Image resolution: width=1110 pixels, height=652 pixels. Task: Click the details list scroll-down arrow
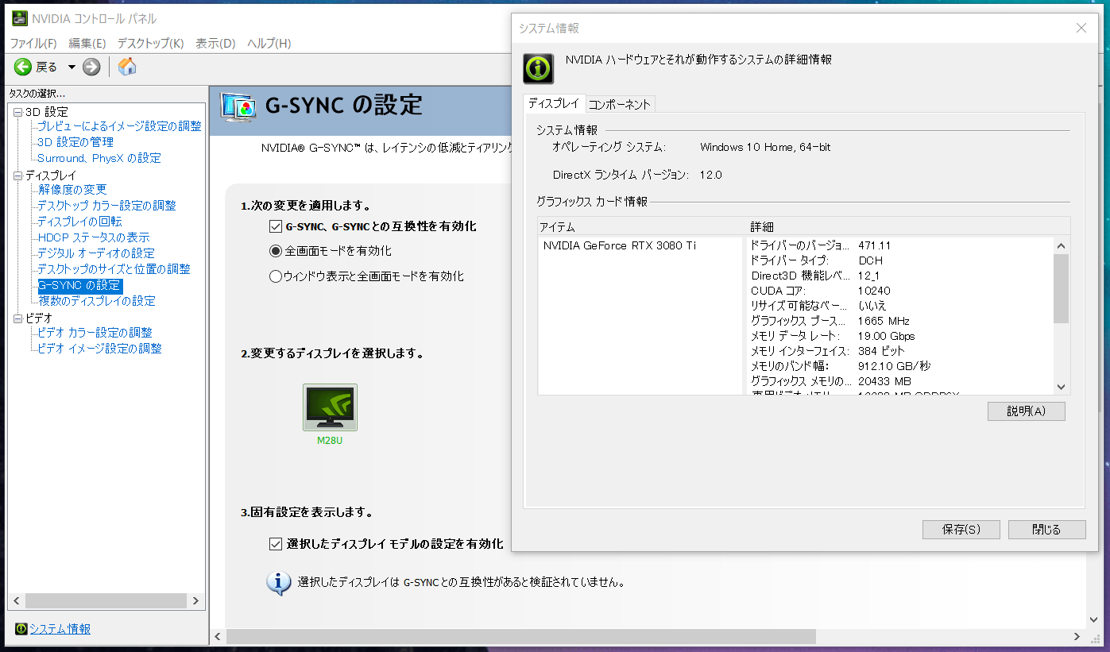coord(1062,387)
